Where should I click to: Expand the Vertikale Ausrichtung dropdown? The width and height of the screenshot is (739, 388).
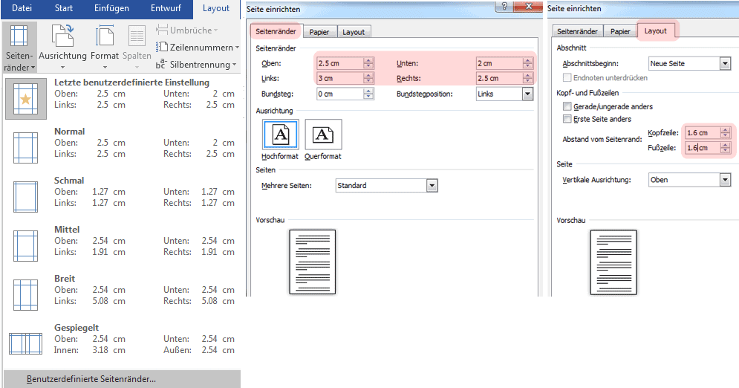[725, 180]
